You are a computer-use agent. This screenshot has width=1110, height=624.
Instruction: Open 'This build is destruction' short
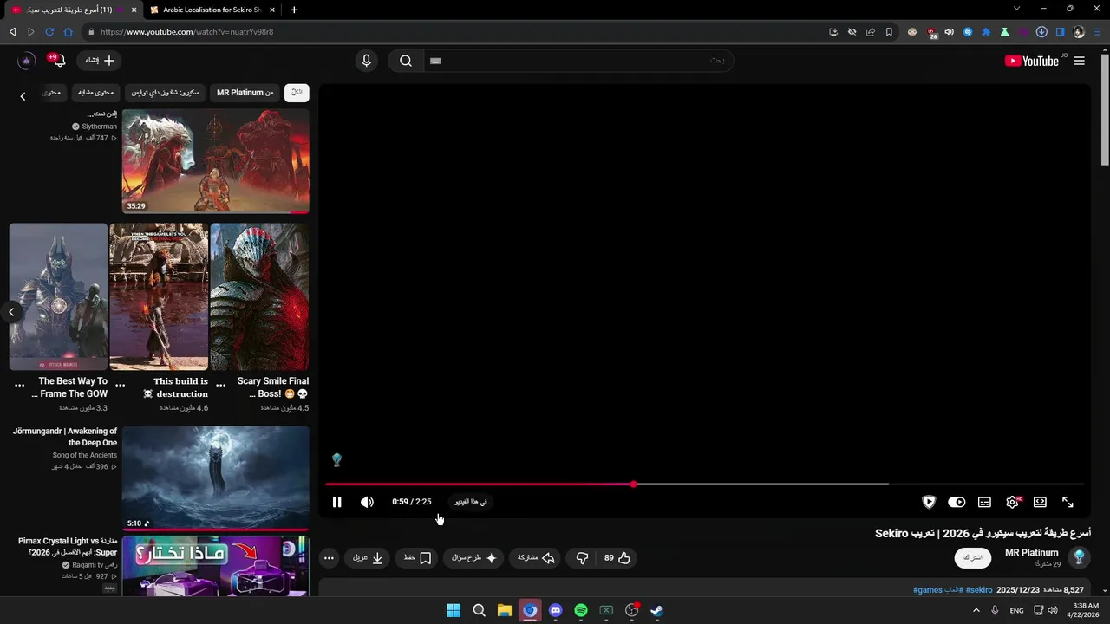click(x=159, y=297)
